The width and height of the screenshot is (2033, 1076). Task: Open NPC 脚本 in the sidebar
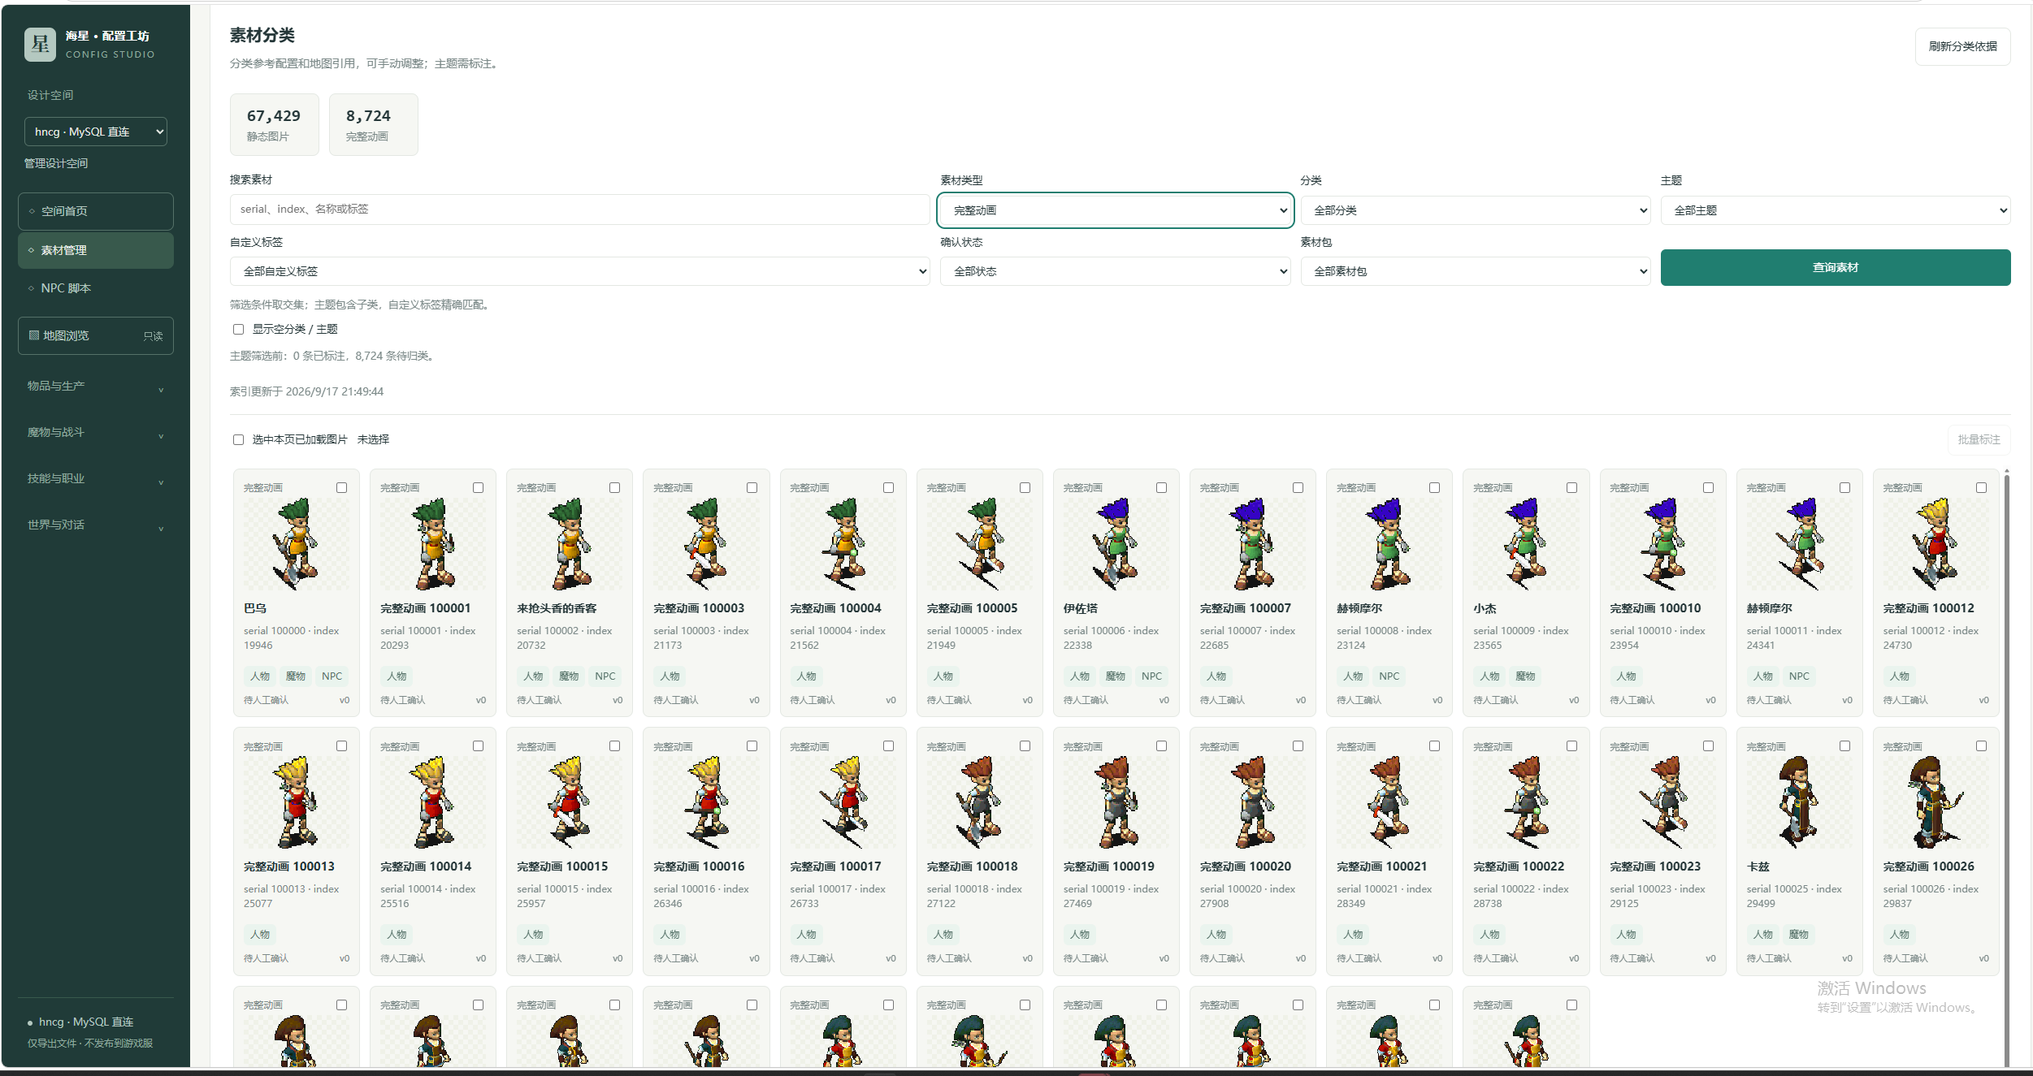[x=96, y=288]
